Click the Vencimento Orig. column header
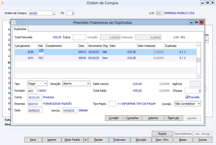This screenshot has height=145, width=216. coord(98,46)
